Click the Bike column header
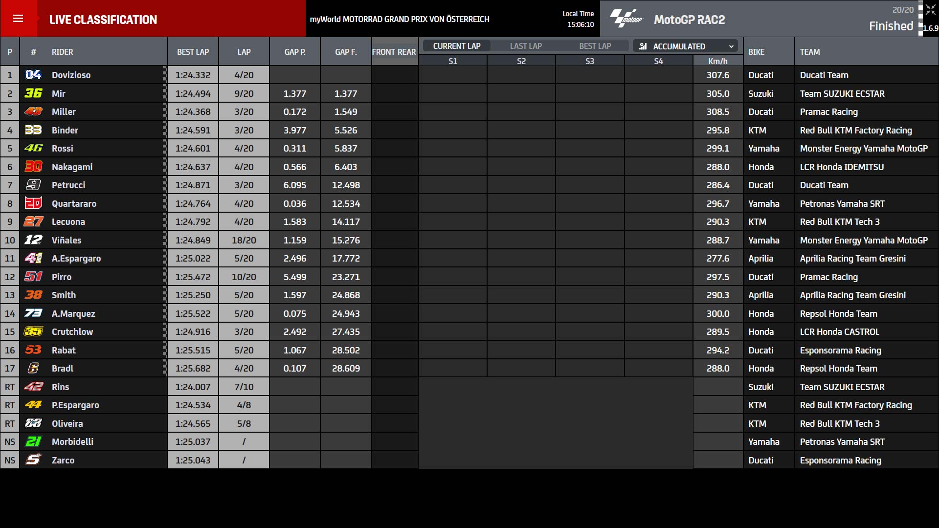This screenshot has width=939, height=528. coord(756,52)
